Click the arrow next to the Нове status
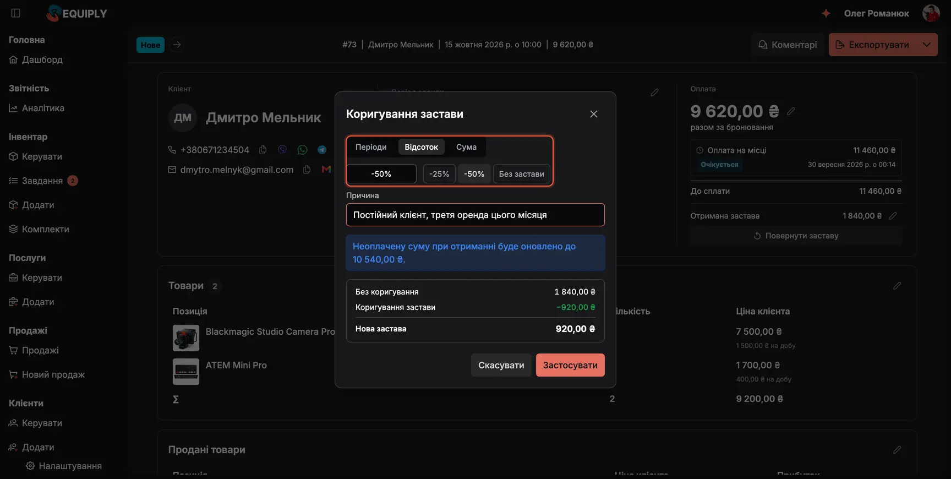951x479 pixels. click(177, 45)
